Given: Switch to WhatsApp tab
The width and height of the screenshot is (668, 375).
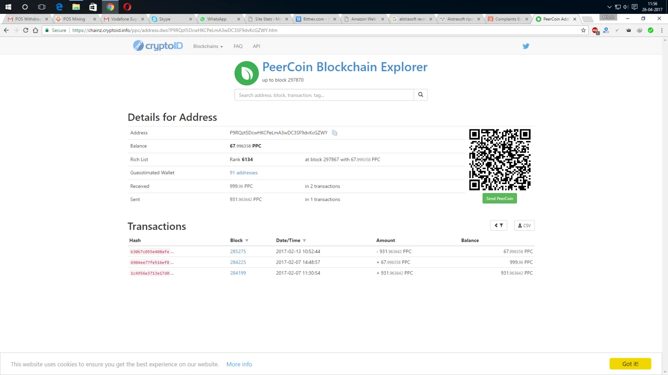Looking at the screenshot, I should (x=219, y=19).
